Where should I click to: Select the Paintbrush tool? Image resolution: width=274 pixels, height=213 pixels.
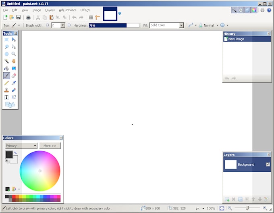tap(6, 75)
